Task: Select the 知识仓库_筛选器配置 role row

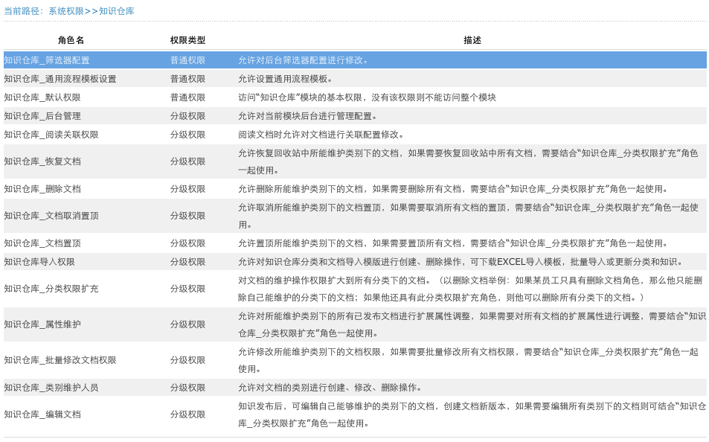Action: [355, 60]
